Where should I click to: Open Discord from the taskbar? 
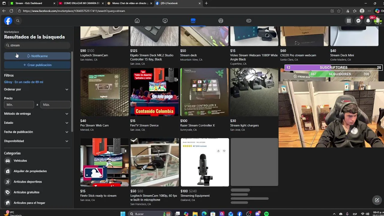(257, 214)
